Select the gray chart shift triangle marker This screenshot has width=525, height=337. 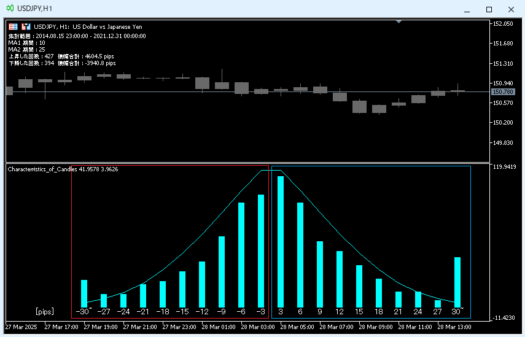[399, 21]
